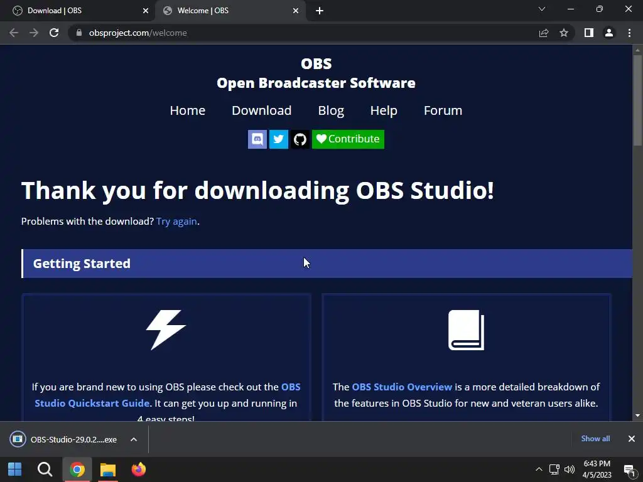This screenshot has width=643, height=482.
Task: Click the Try again download link
Action: pos(176,222)
